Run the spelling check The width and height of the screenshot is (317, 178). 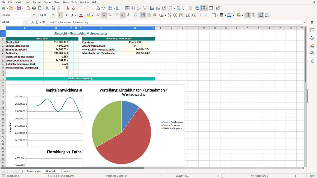point(104,8)
